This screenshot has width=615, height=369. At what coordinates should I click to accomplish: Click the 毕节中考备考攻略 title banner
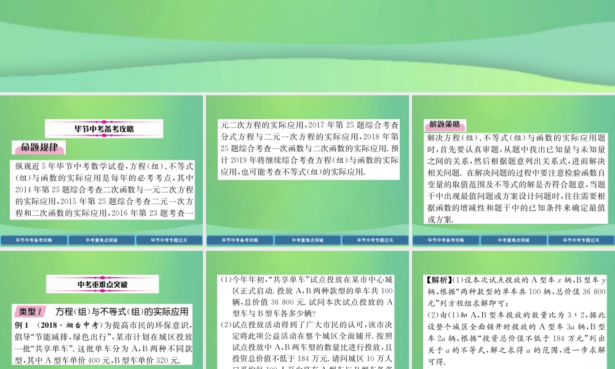coord(104,129)
